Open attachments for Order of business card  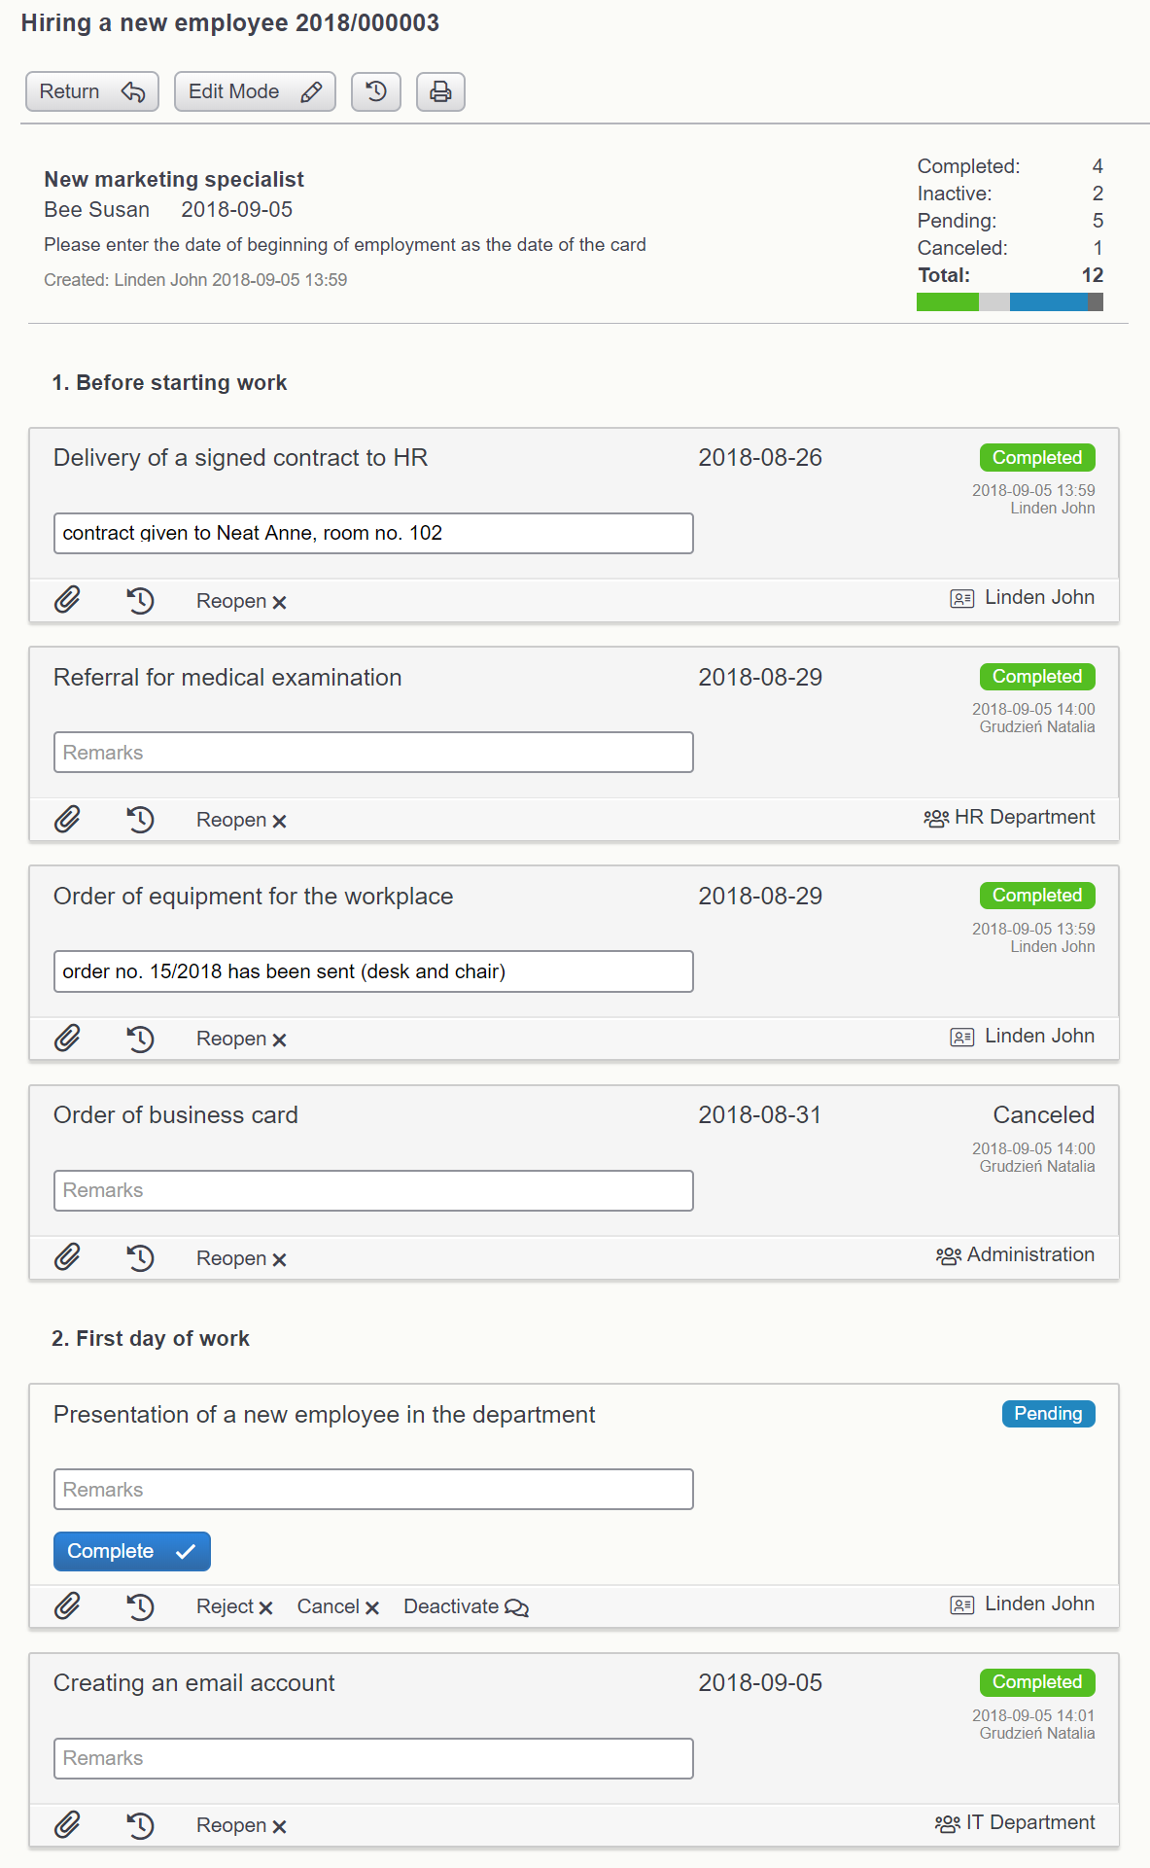tap(67, 1257)
